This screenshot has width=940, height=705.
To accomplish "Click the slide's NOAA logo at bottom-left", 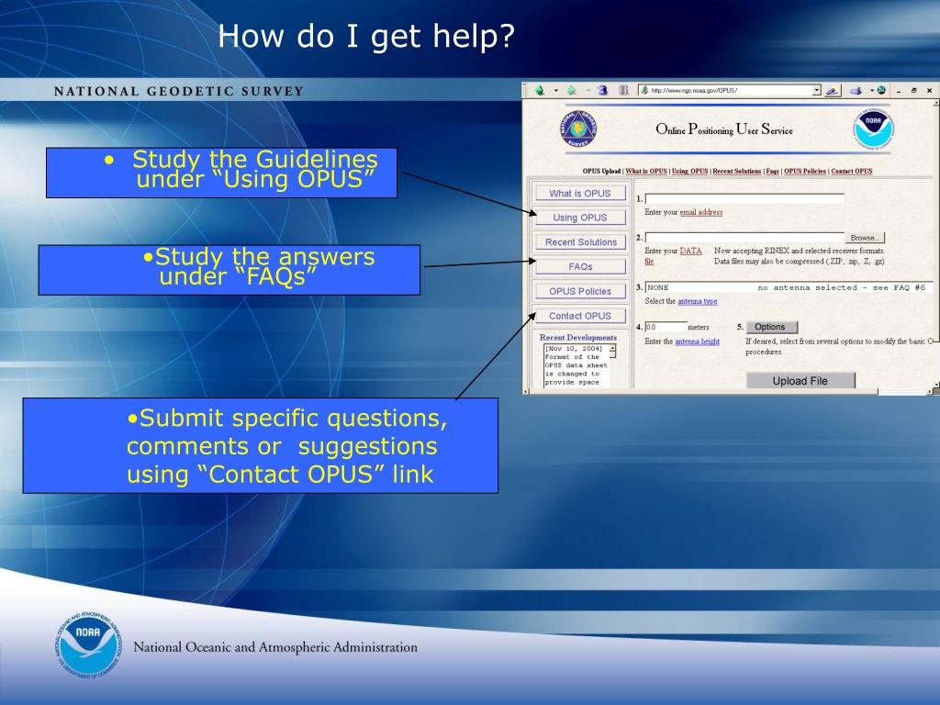I will point(89,646).
